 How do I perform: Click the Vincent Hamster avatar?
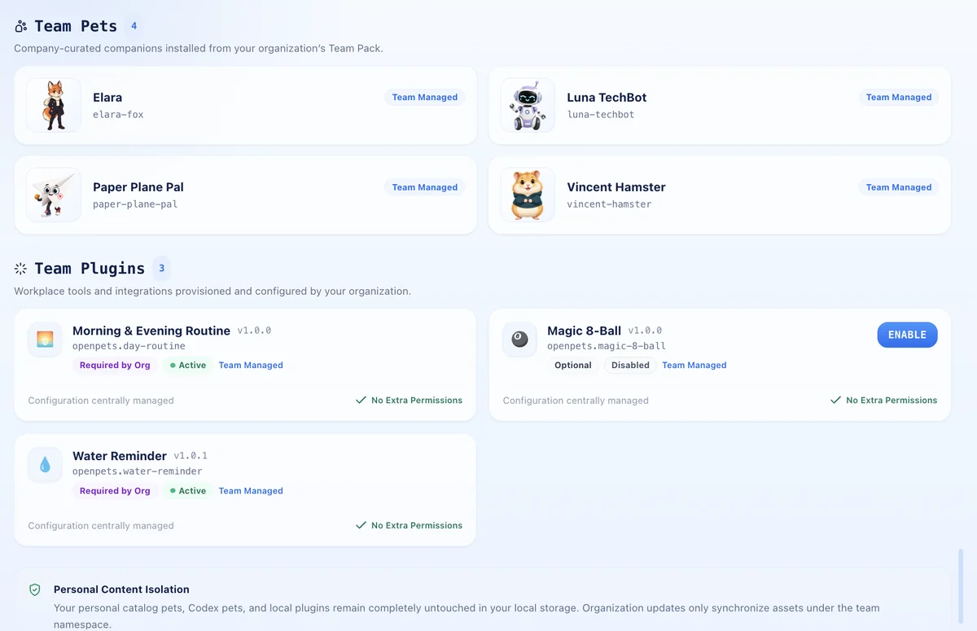(x=528, y=195)
